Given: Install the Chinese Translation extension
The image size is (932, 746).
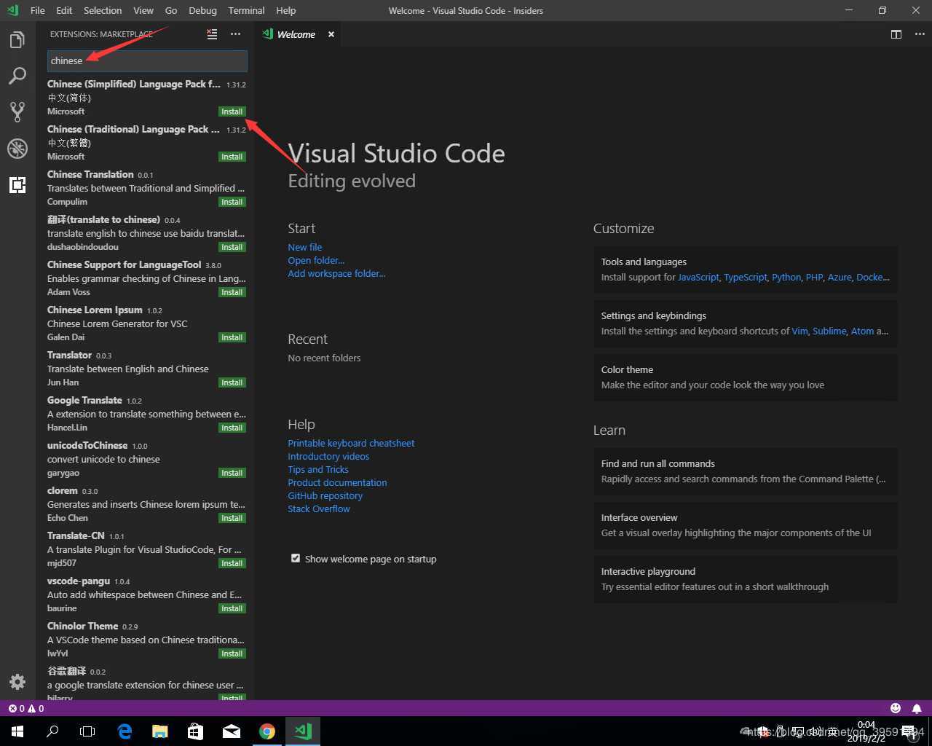Looking at the screenshot, I should [x=232, y=202].
